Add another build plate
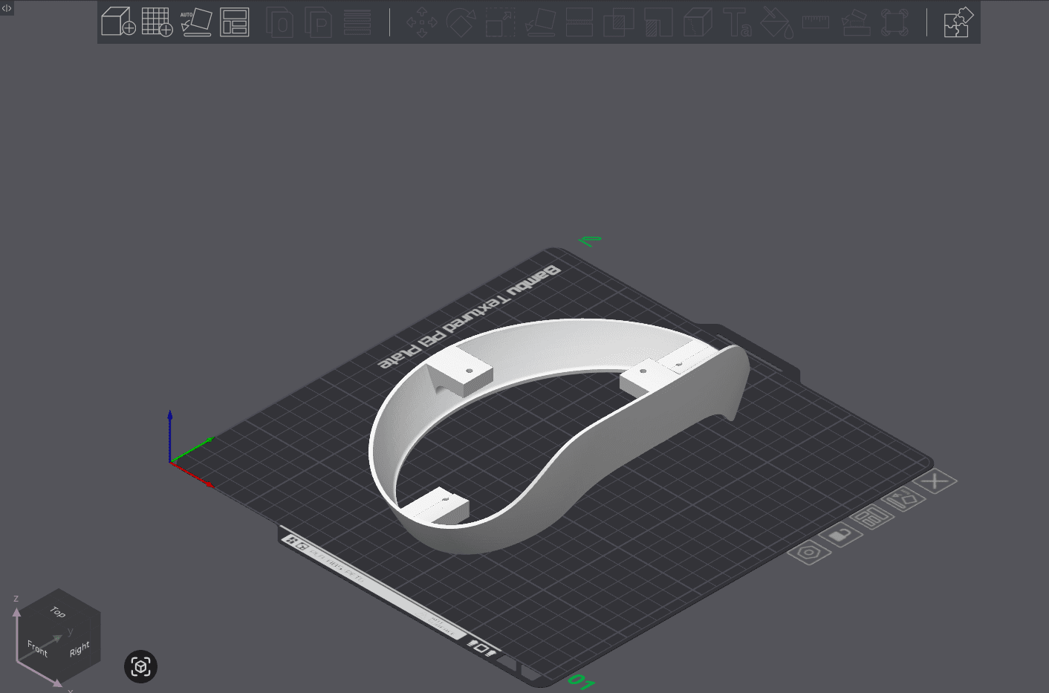 [x=157, y=22]
